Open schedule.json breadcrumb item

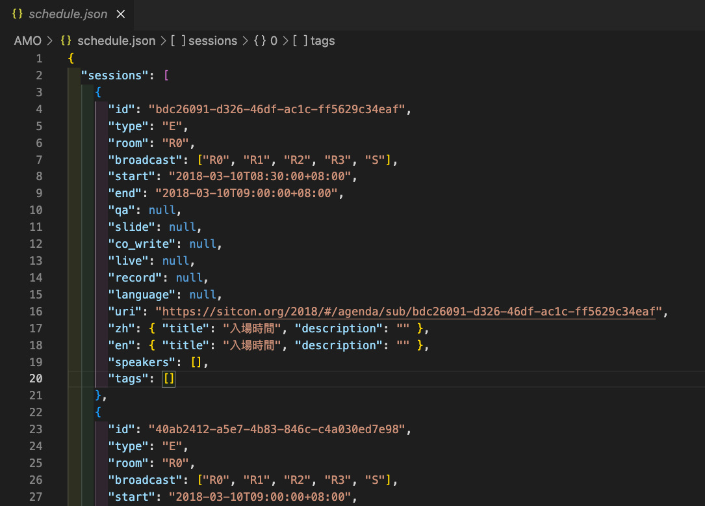pos(116,41)
